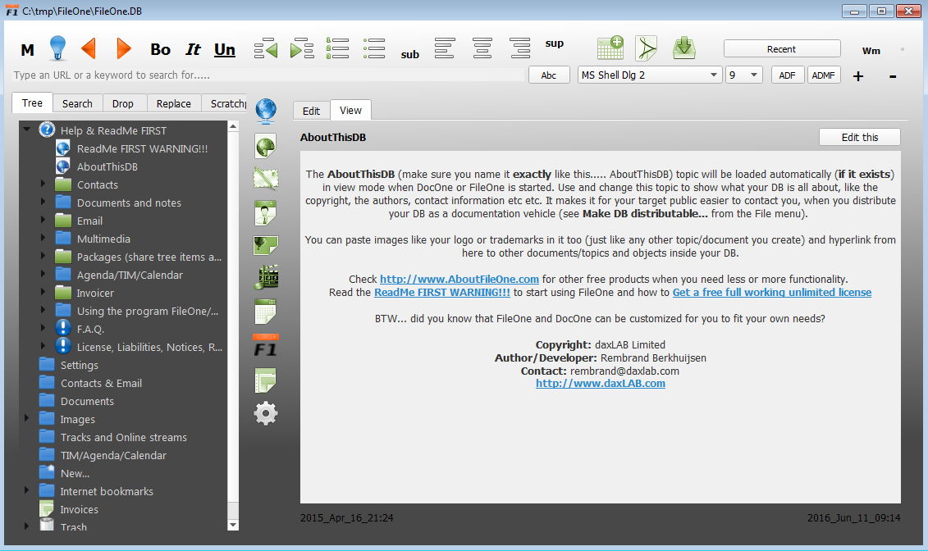Viewport: 928px width, 551px height.
Task: Click the calendar note sidebar icon
Action: tap(266, 312)
